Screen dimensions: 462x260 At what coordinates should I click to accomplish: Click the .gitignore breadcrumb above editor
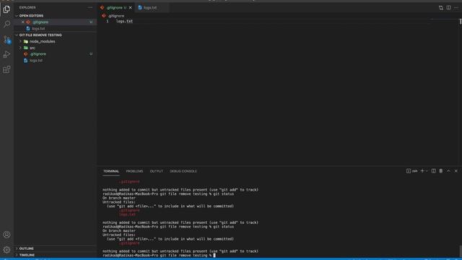[113, 16]
